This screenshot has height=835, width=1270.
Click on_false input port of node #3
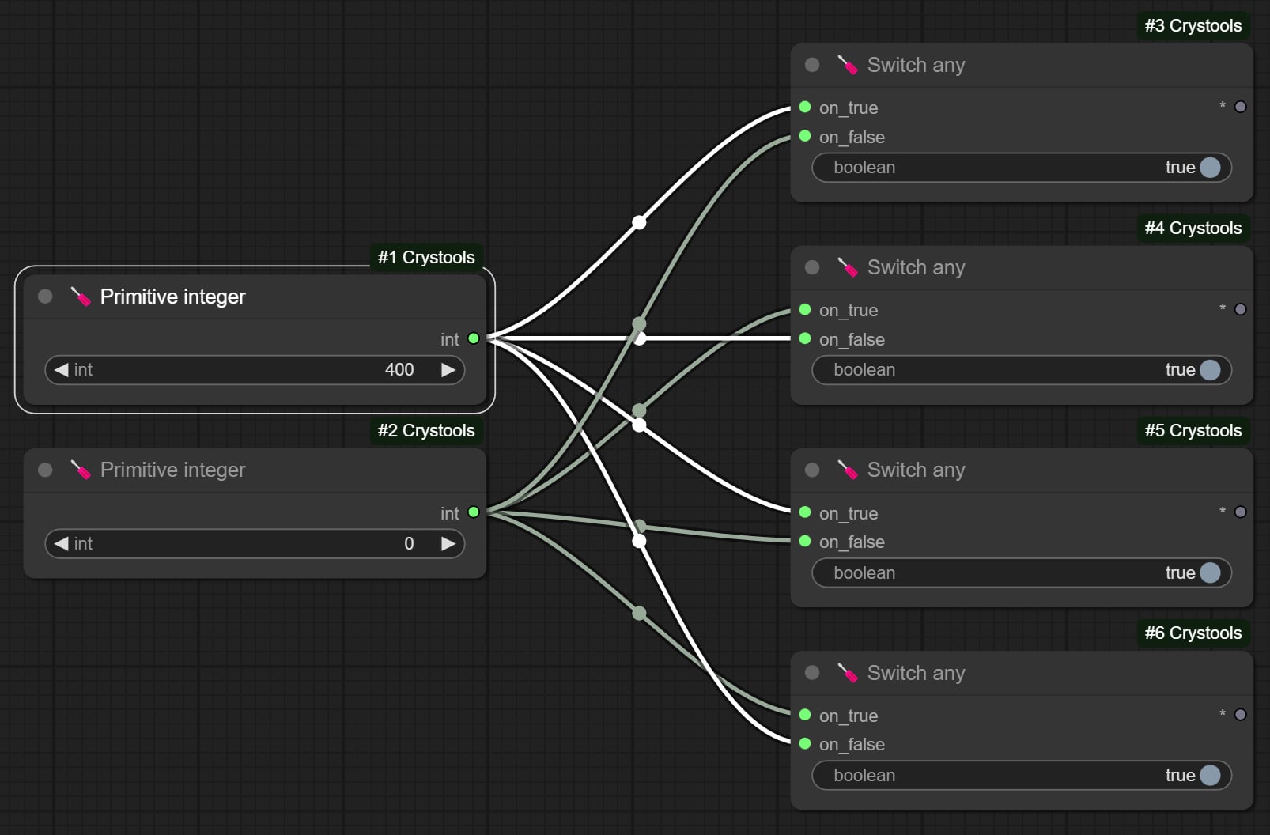point(805,136)
